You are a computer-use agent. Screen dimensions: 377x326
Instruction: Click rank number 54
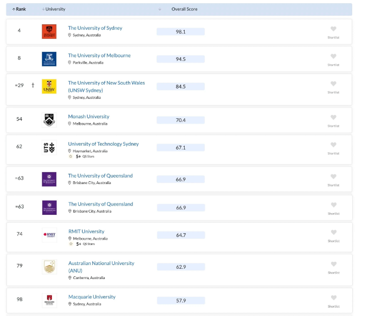[19, 119]
